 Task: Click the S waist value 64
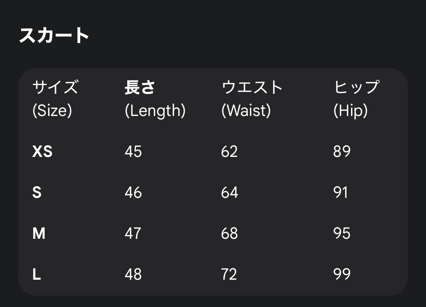point(229,193)
